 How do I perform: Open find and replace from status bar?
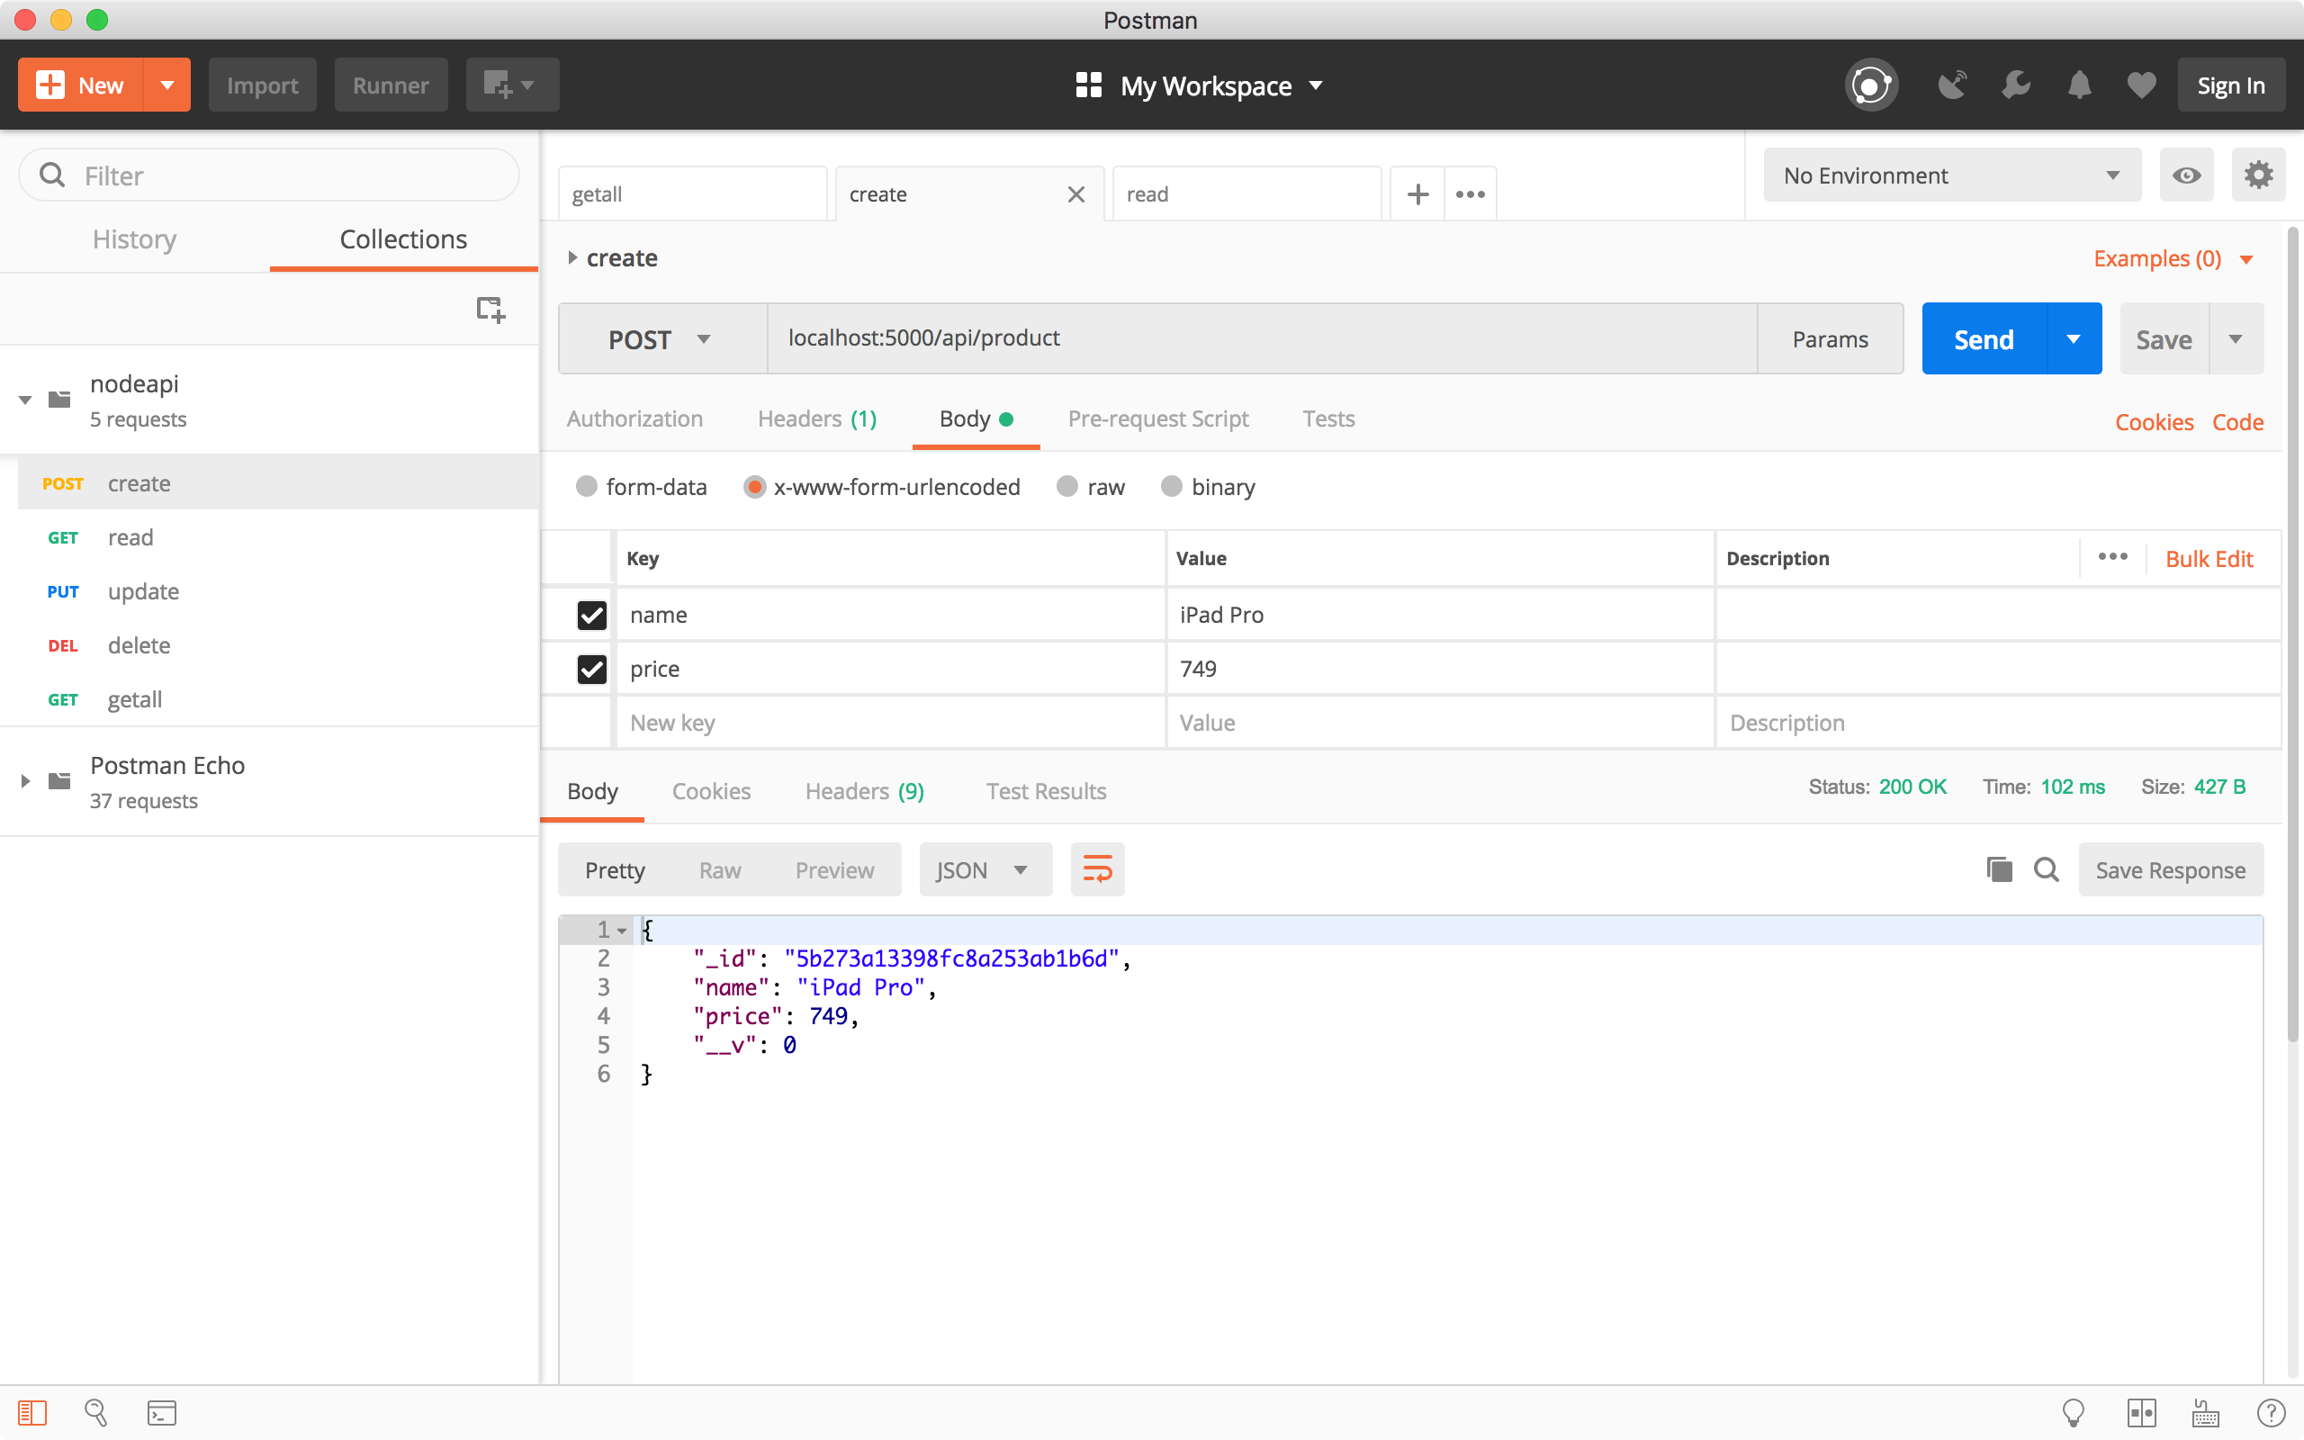coord(96,1412)
